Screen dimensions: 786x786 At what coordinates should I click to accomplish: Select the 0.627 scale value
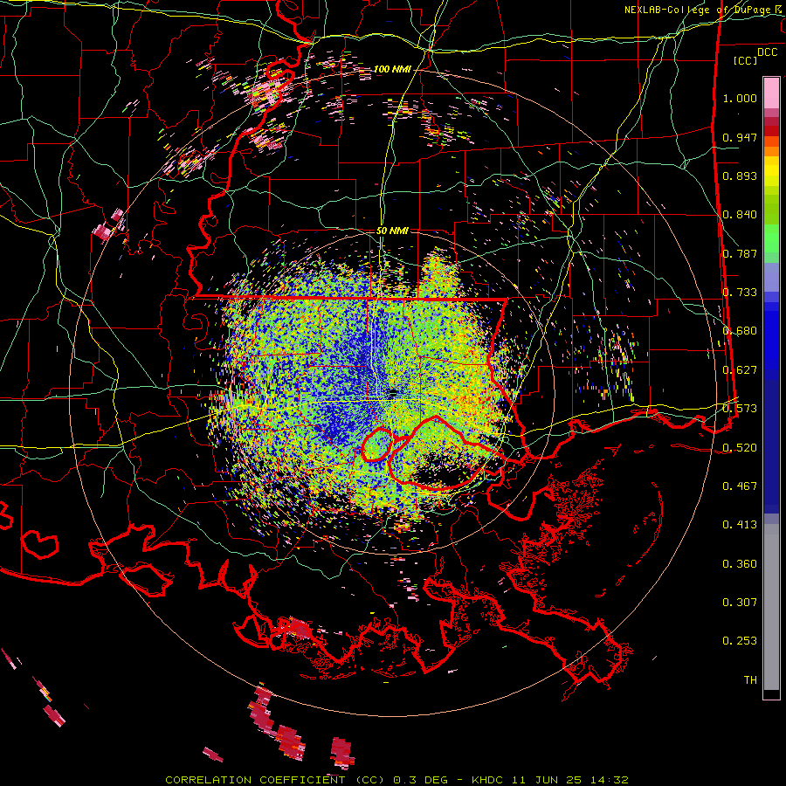point(740,370)
